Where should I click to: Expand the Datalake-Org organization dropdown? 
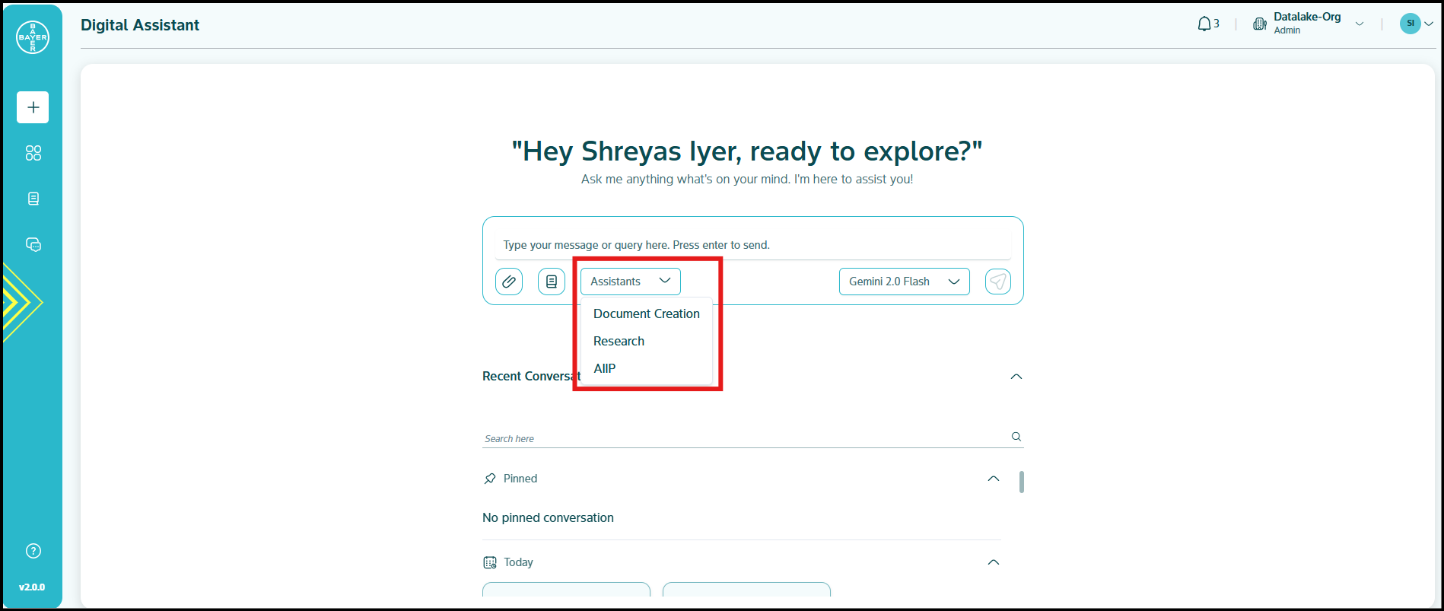click(1359, 24)
